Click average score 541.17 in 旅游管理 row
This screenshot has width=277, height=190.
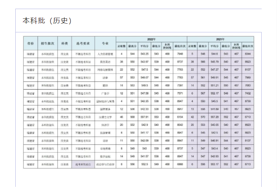point(145,133)
